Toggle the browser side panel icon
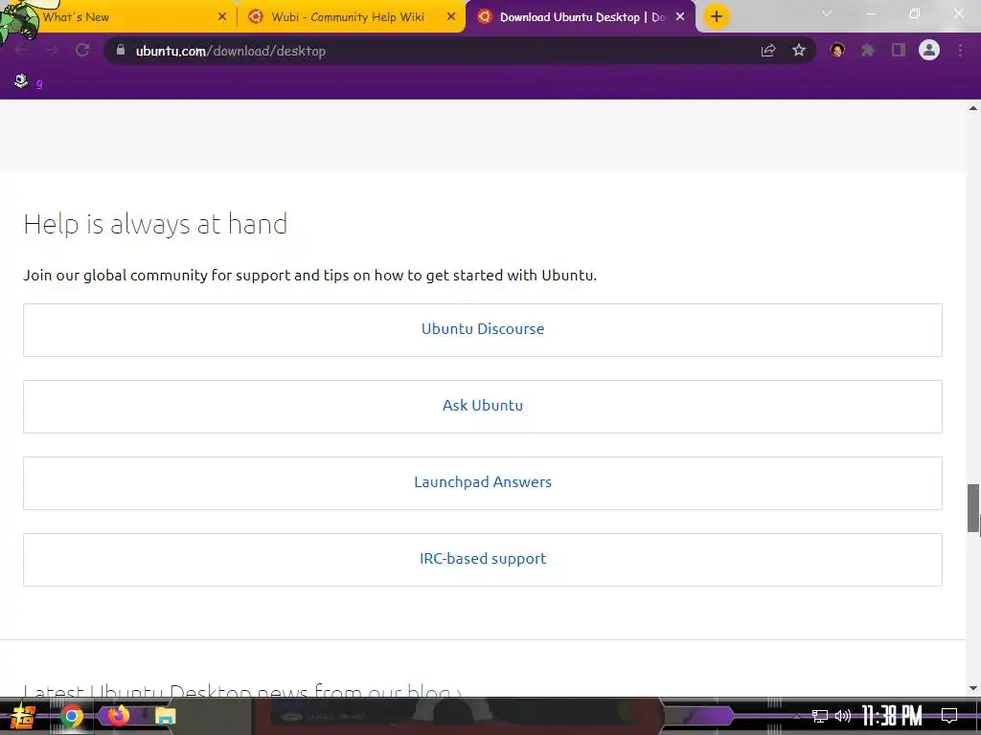This screenshot has width=981, height=735. coord(899,51)
